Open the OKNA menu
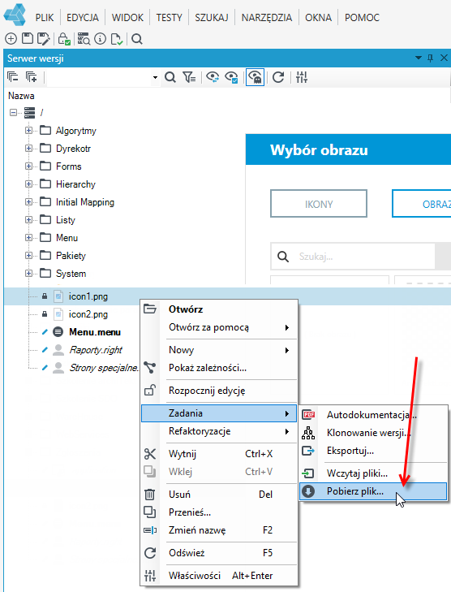Image resolution: width=451 pixels, height=592 pixels. [318, 18]
